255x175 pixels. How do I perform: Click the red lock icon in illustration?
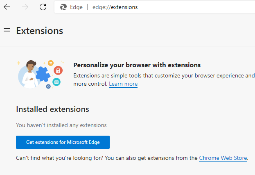point(58,70)
